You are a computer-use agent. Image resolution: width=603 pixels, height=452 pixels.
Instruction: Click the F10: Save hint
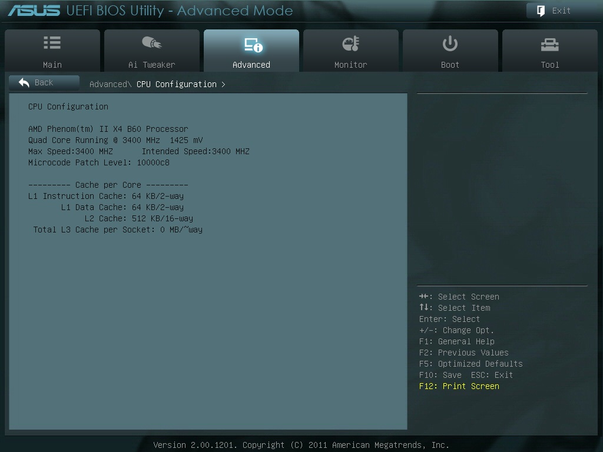pos(440,375)
